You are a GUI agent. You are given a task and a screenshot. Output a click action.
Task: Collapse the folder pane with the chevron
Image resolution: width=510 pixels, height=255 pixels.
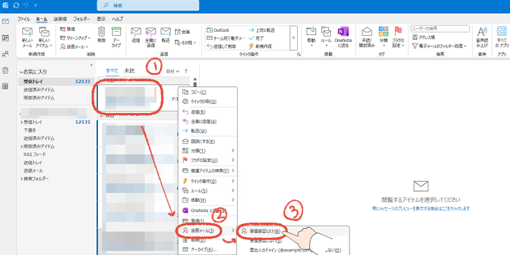click(92, 65)
